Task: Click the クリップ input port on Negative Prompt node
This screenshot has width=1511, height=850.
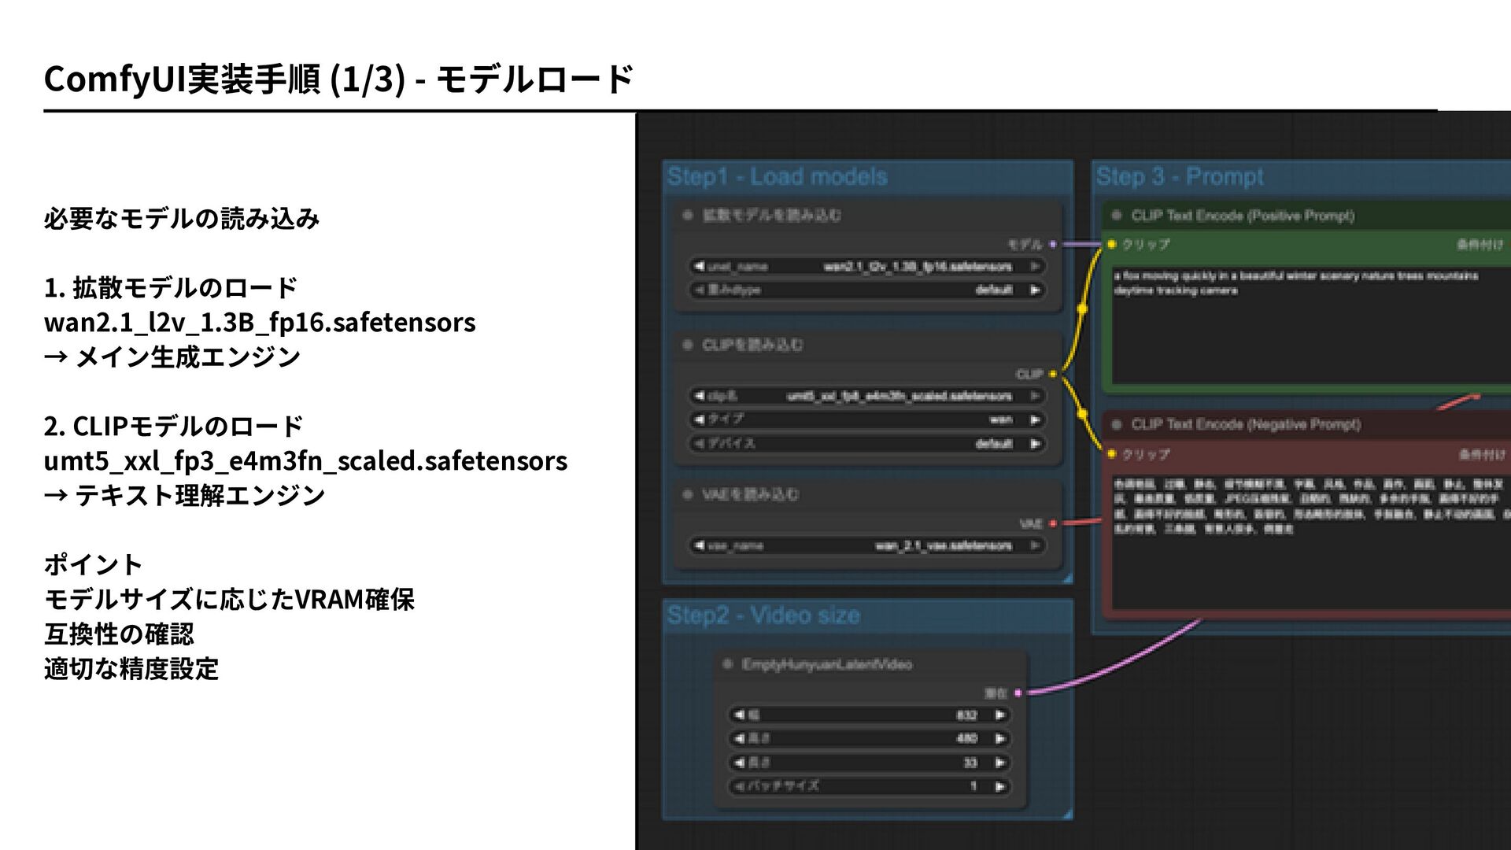Action: [x=1111, y=454]
